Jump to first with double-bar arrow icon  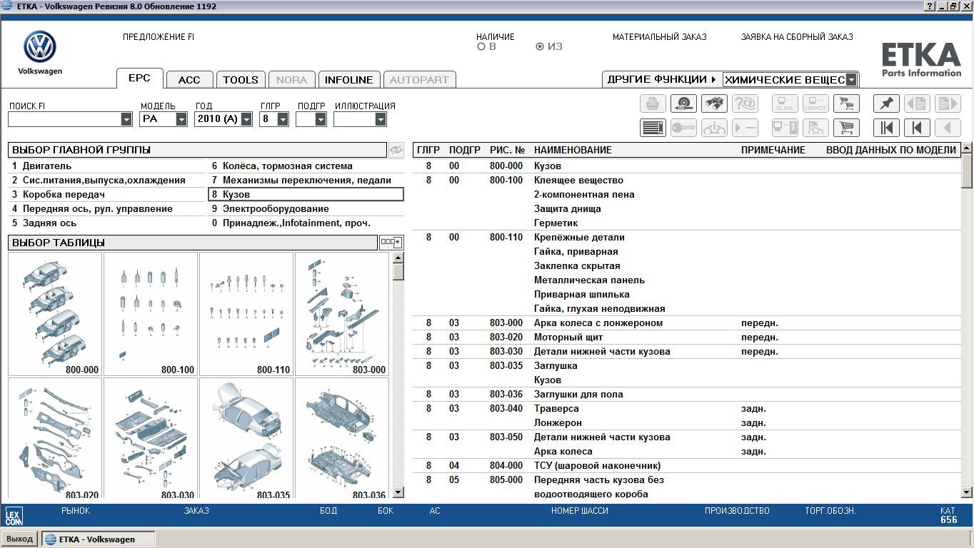click(x=886, y=128)
